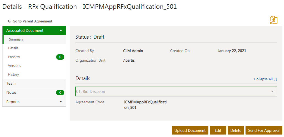Image resolution: width=284 pixels, height=137 pixels.
Task: View the History entry
Action: tap(13, 75)
